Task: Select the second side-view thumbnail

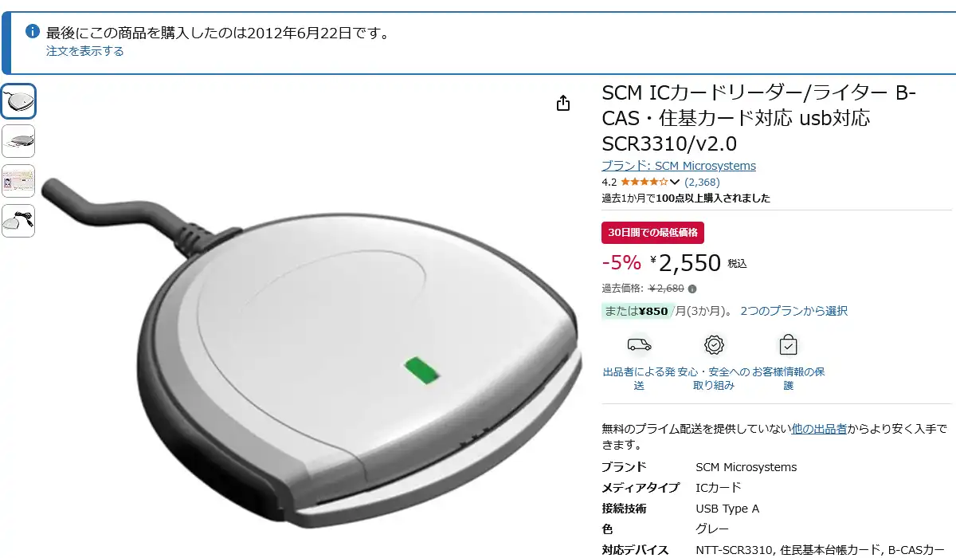Action: (18, 141)
